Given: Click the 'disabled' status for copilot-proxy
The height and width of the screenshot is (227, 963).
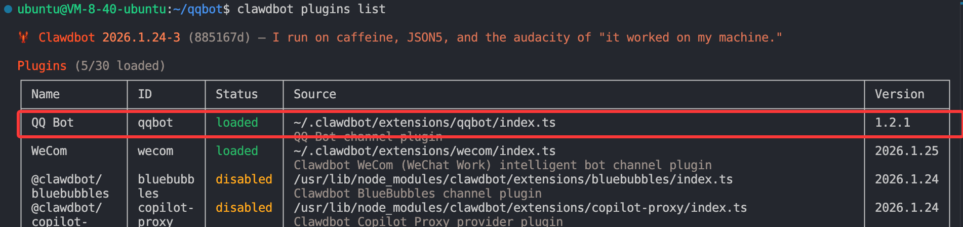Looking at the screenshot, I should [x=244, y=208].
